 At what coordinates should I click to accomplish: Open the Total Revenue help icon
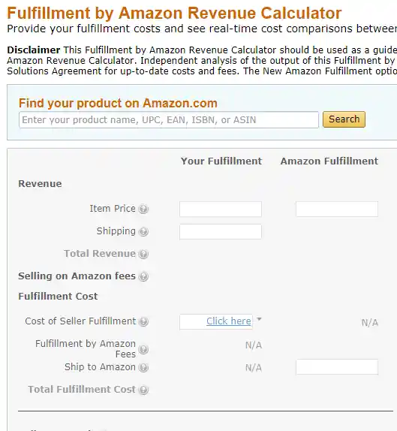[x=143, y=254]
